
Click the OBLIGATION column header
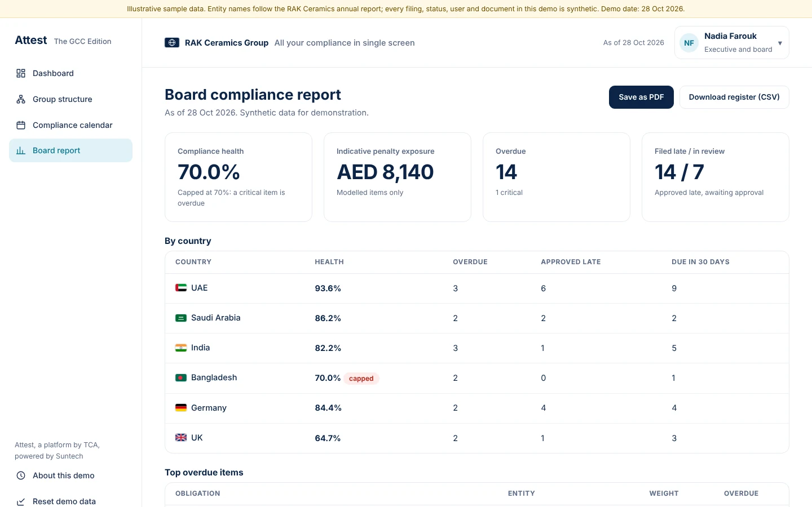198,493
